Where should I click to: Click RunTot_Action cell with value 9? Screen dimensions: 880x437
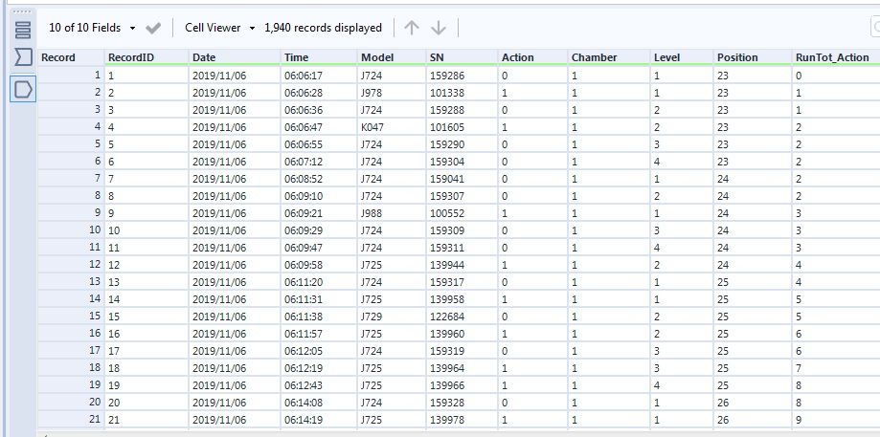pos(836,420)
